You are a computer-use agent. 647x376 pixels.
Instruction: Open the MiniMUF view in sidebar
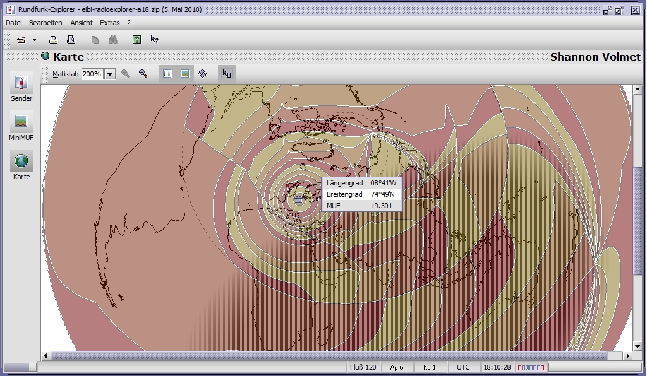point(21,125)
